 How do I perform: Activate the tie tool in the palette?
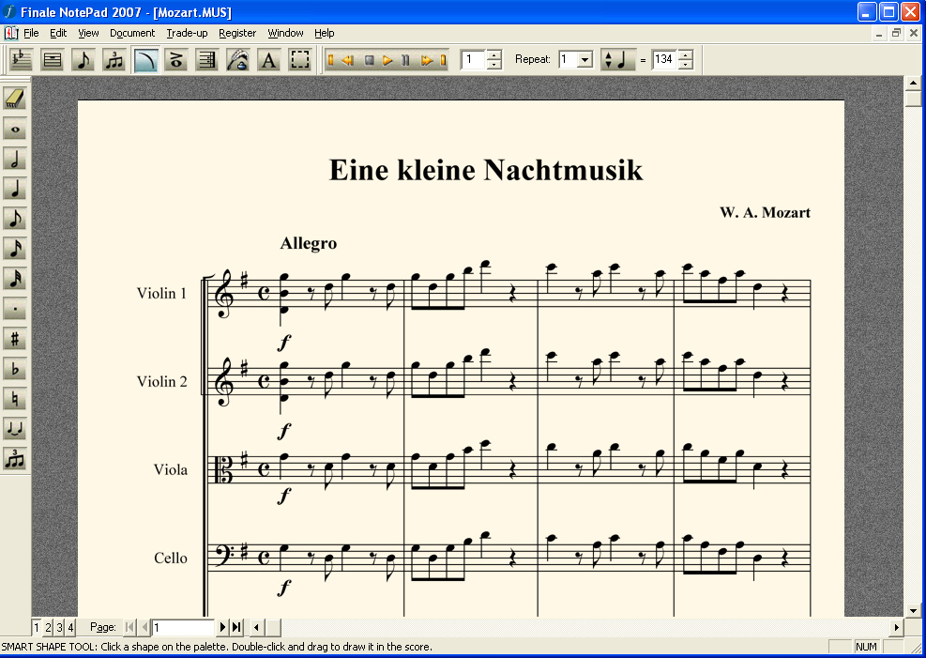pos(14,429)
